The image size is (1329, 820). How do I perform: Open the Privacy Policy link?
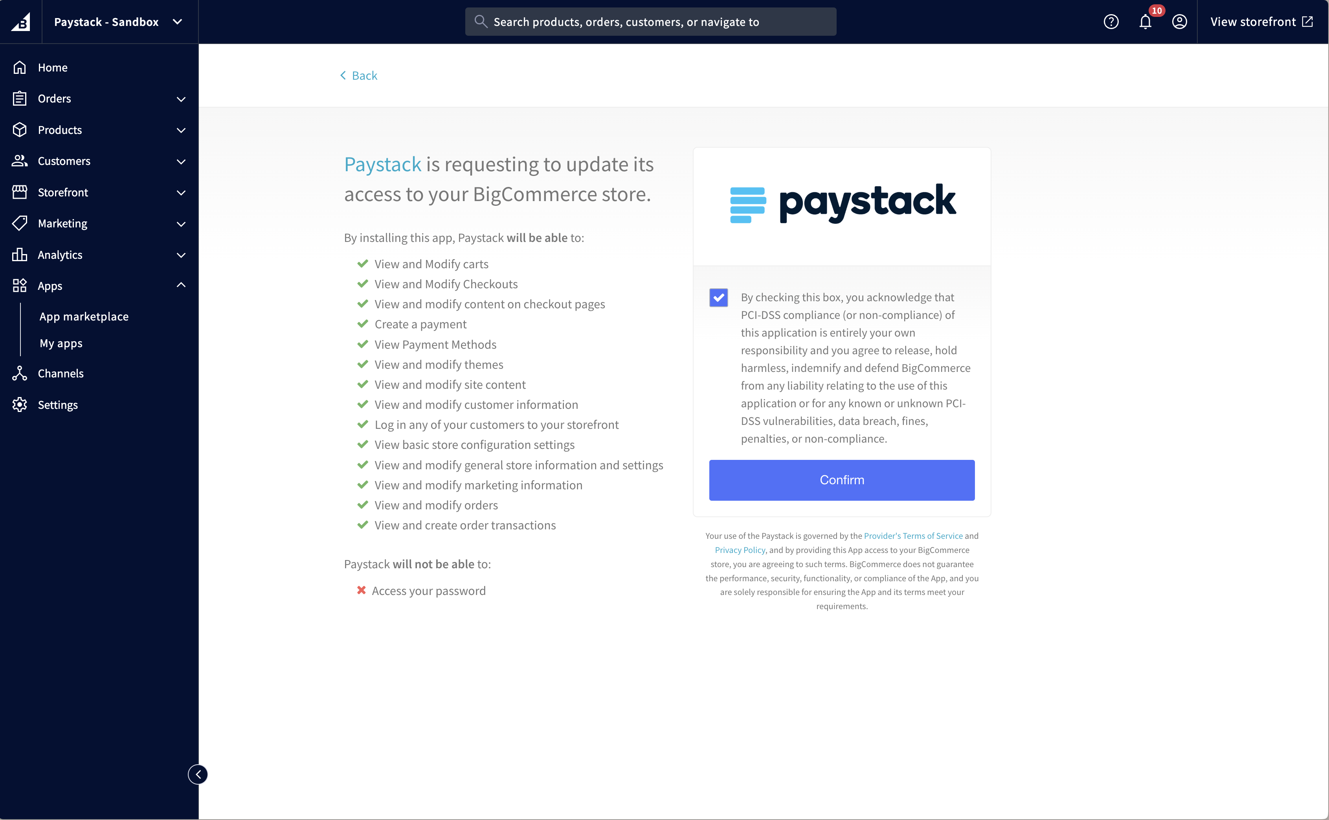pos(740,550)
